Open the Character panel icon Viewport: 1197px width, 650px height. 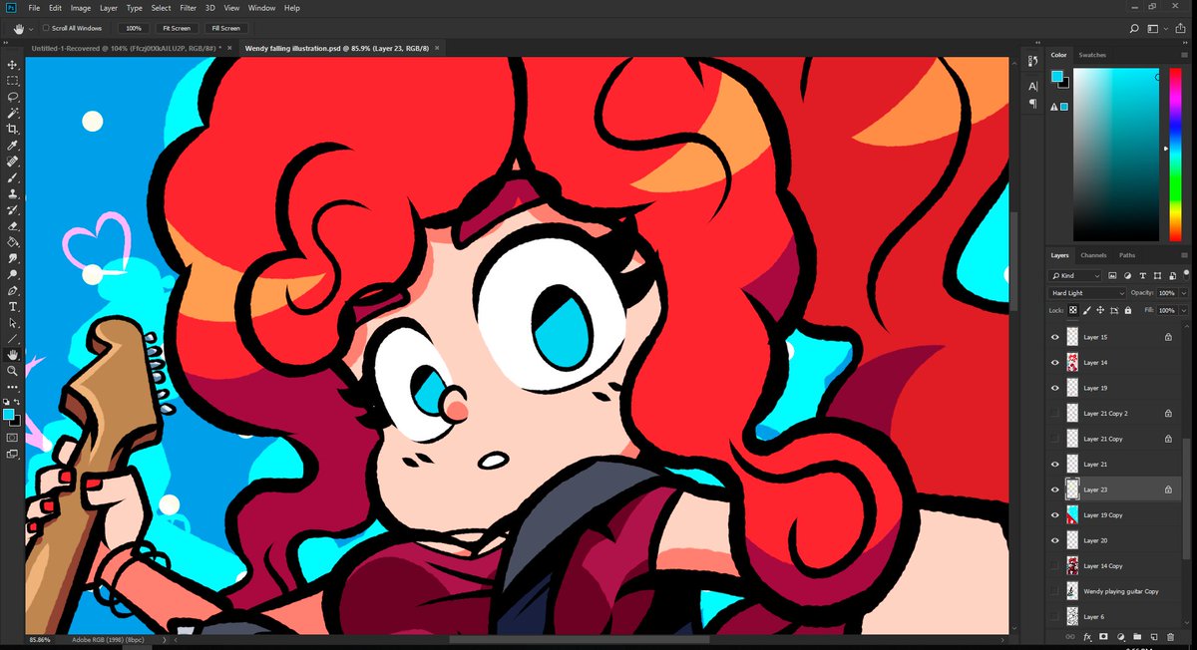tap(1032, 87)
